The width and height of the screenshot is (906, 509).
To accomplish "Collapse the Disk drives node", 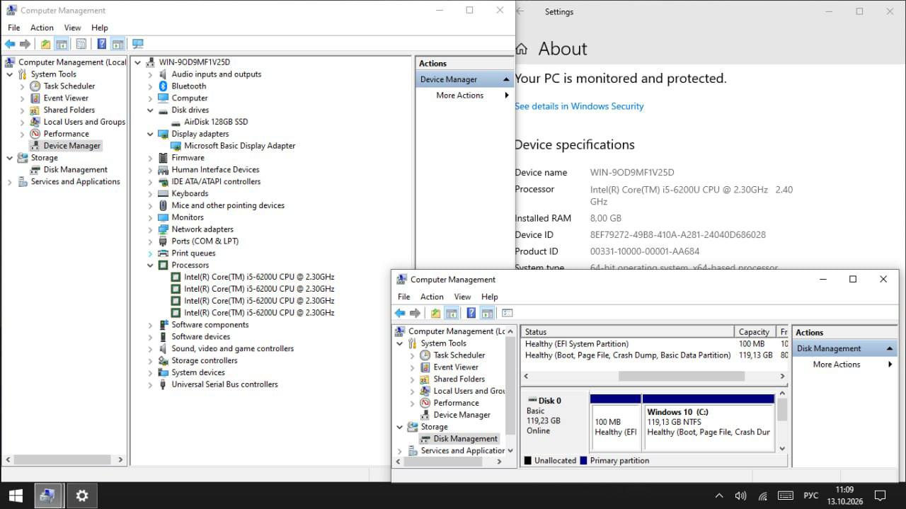I will click(x=150, y=110).
